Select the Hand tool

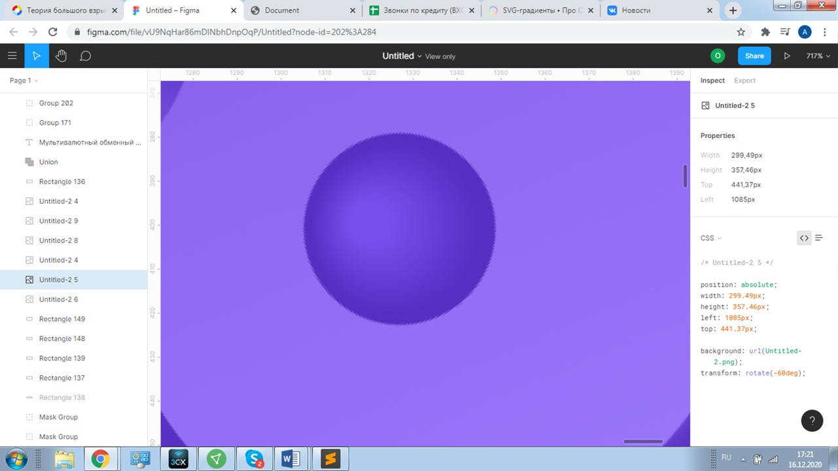click(61, 56)
